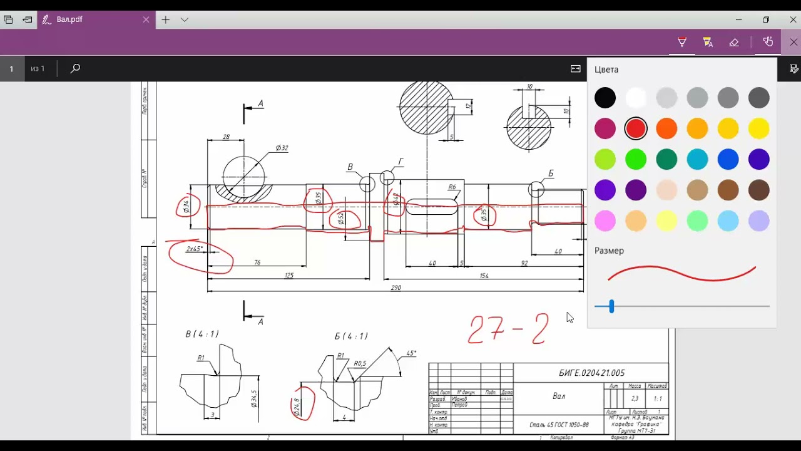801x451 pixels.
Task: Pick the lavender color swatch
Action: (759, 220)
